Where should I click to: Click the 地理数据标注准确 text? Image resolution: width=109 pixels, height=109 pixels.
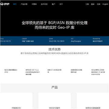[x=76, y=71]
